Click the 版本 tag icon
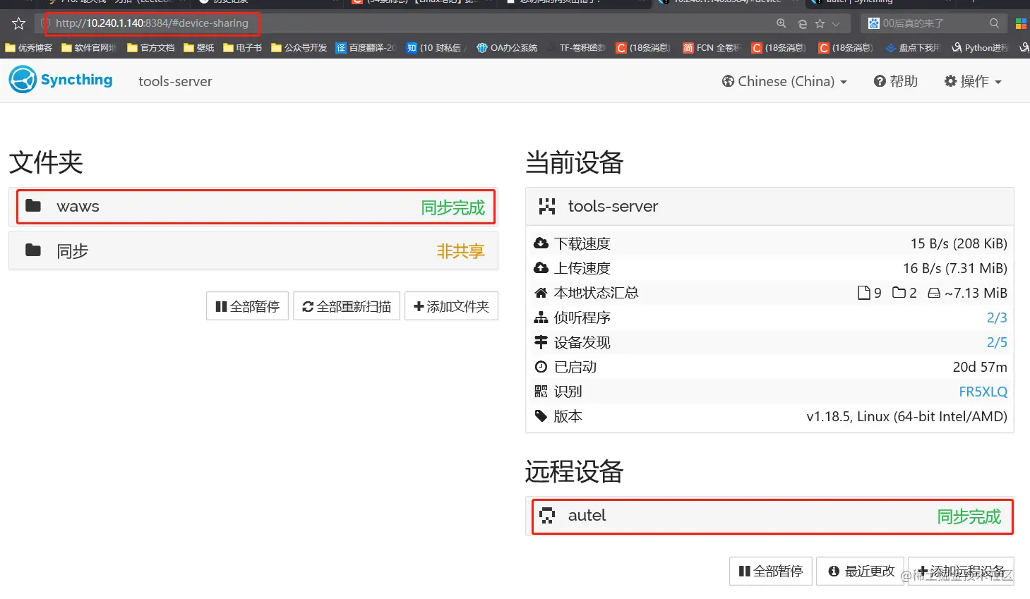Viewport: 1030px width, 599px height. click(541, 416)
